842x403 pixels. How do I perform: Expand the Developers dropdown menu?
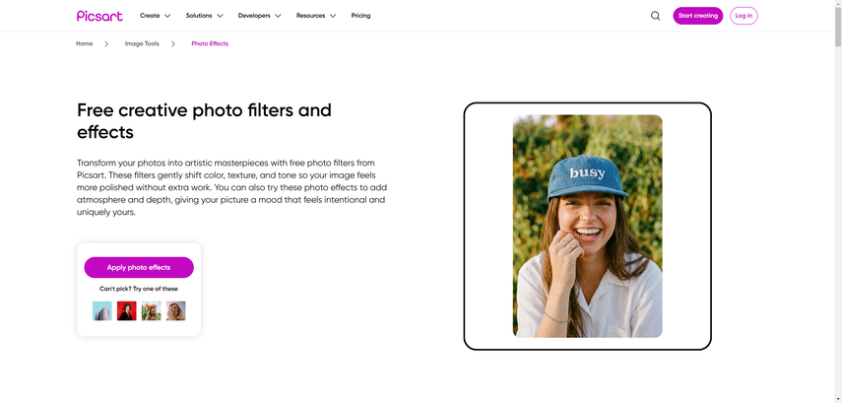pos(259,16)
